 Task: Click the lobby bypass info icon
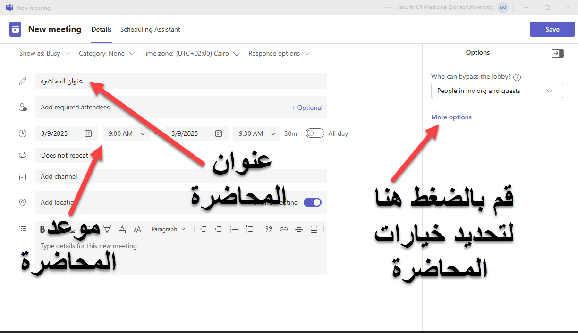tap(517, 77)
